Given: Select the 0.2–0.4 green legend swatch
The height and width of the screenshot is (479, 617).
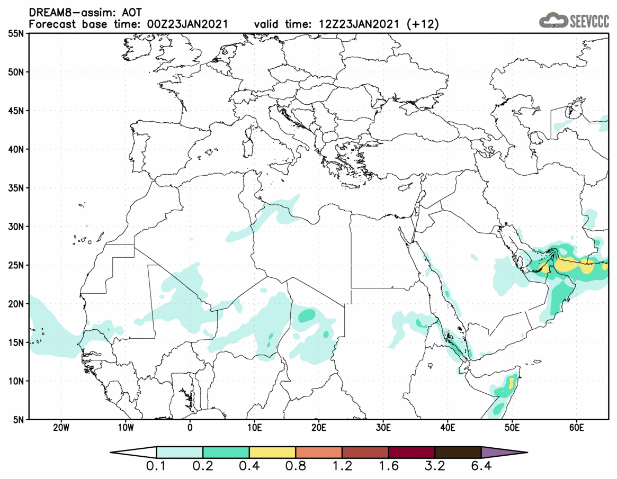Looking at the screenshot, I should click(x=226, y=452).
